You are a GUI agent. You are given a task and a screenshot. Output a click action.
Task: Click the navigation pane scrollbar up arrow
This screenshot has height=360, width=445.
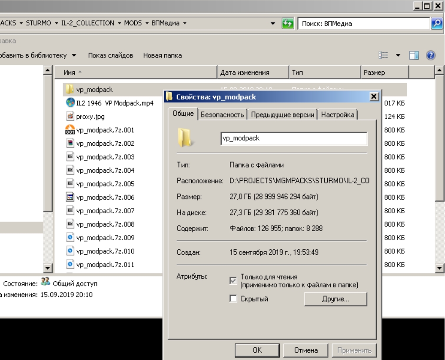[48, 70]
